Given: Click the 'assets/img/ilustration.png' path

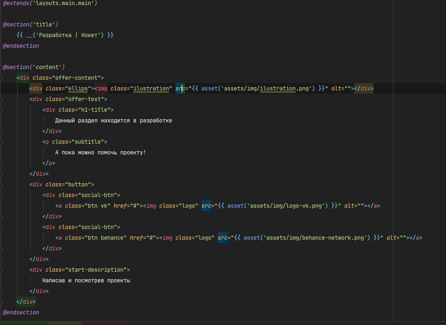Looking at the screenshot, I should (x=266, y=89).
